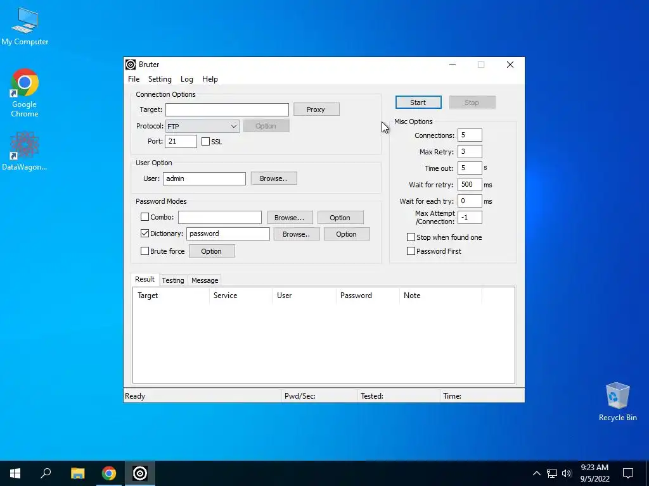Click the Windows Start button
This screenshot has height=486, width=649.
[15, 473]
